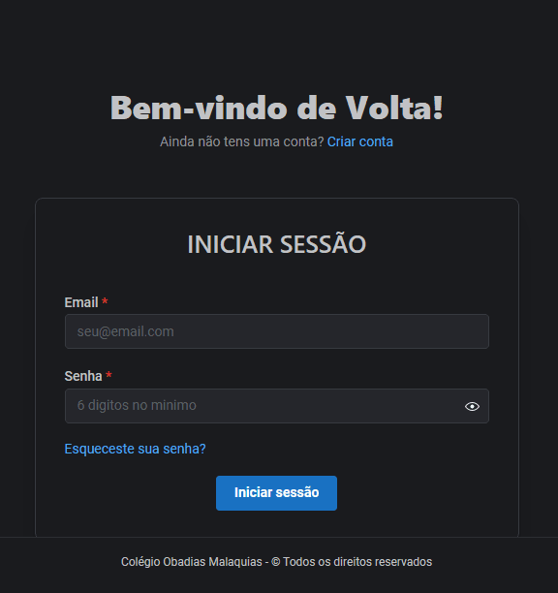Open the Criar conta link
Screen dimensions: 558x593
(360, 141)
